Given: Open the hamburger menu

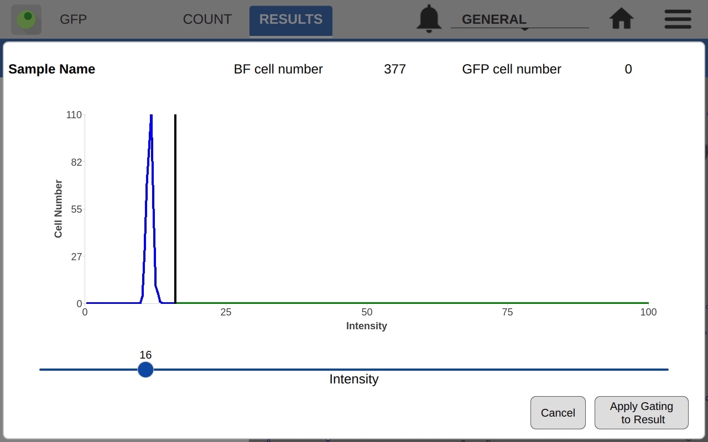Looking at the screenshot, I should coord(677,19).
